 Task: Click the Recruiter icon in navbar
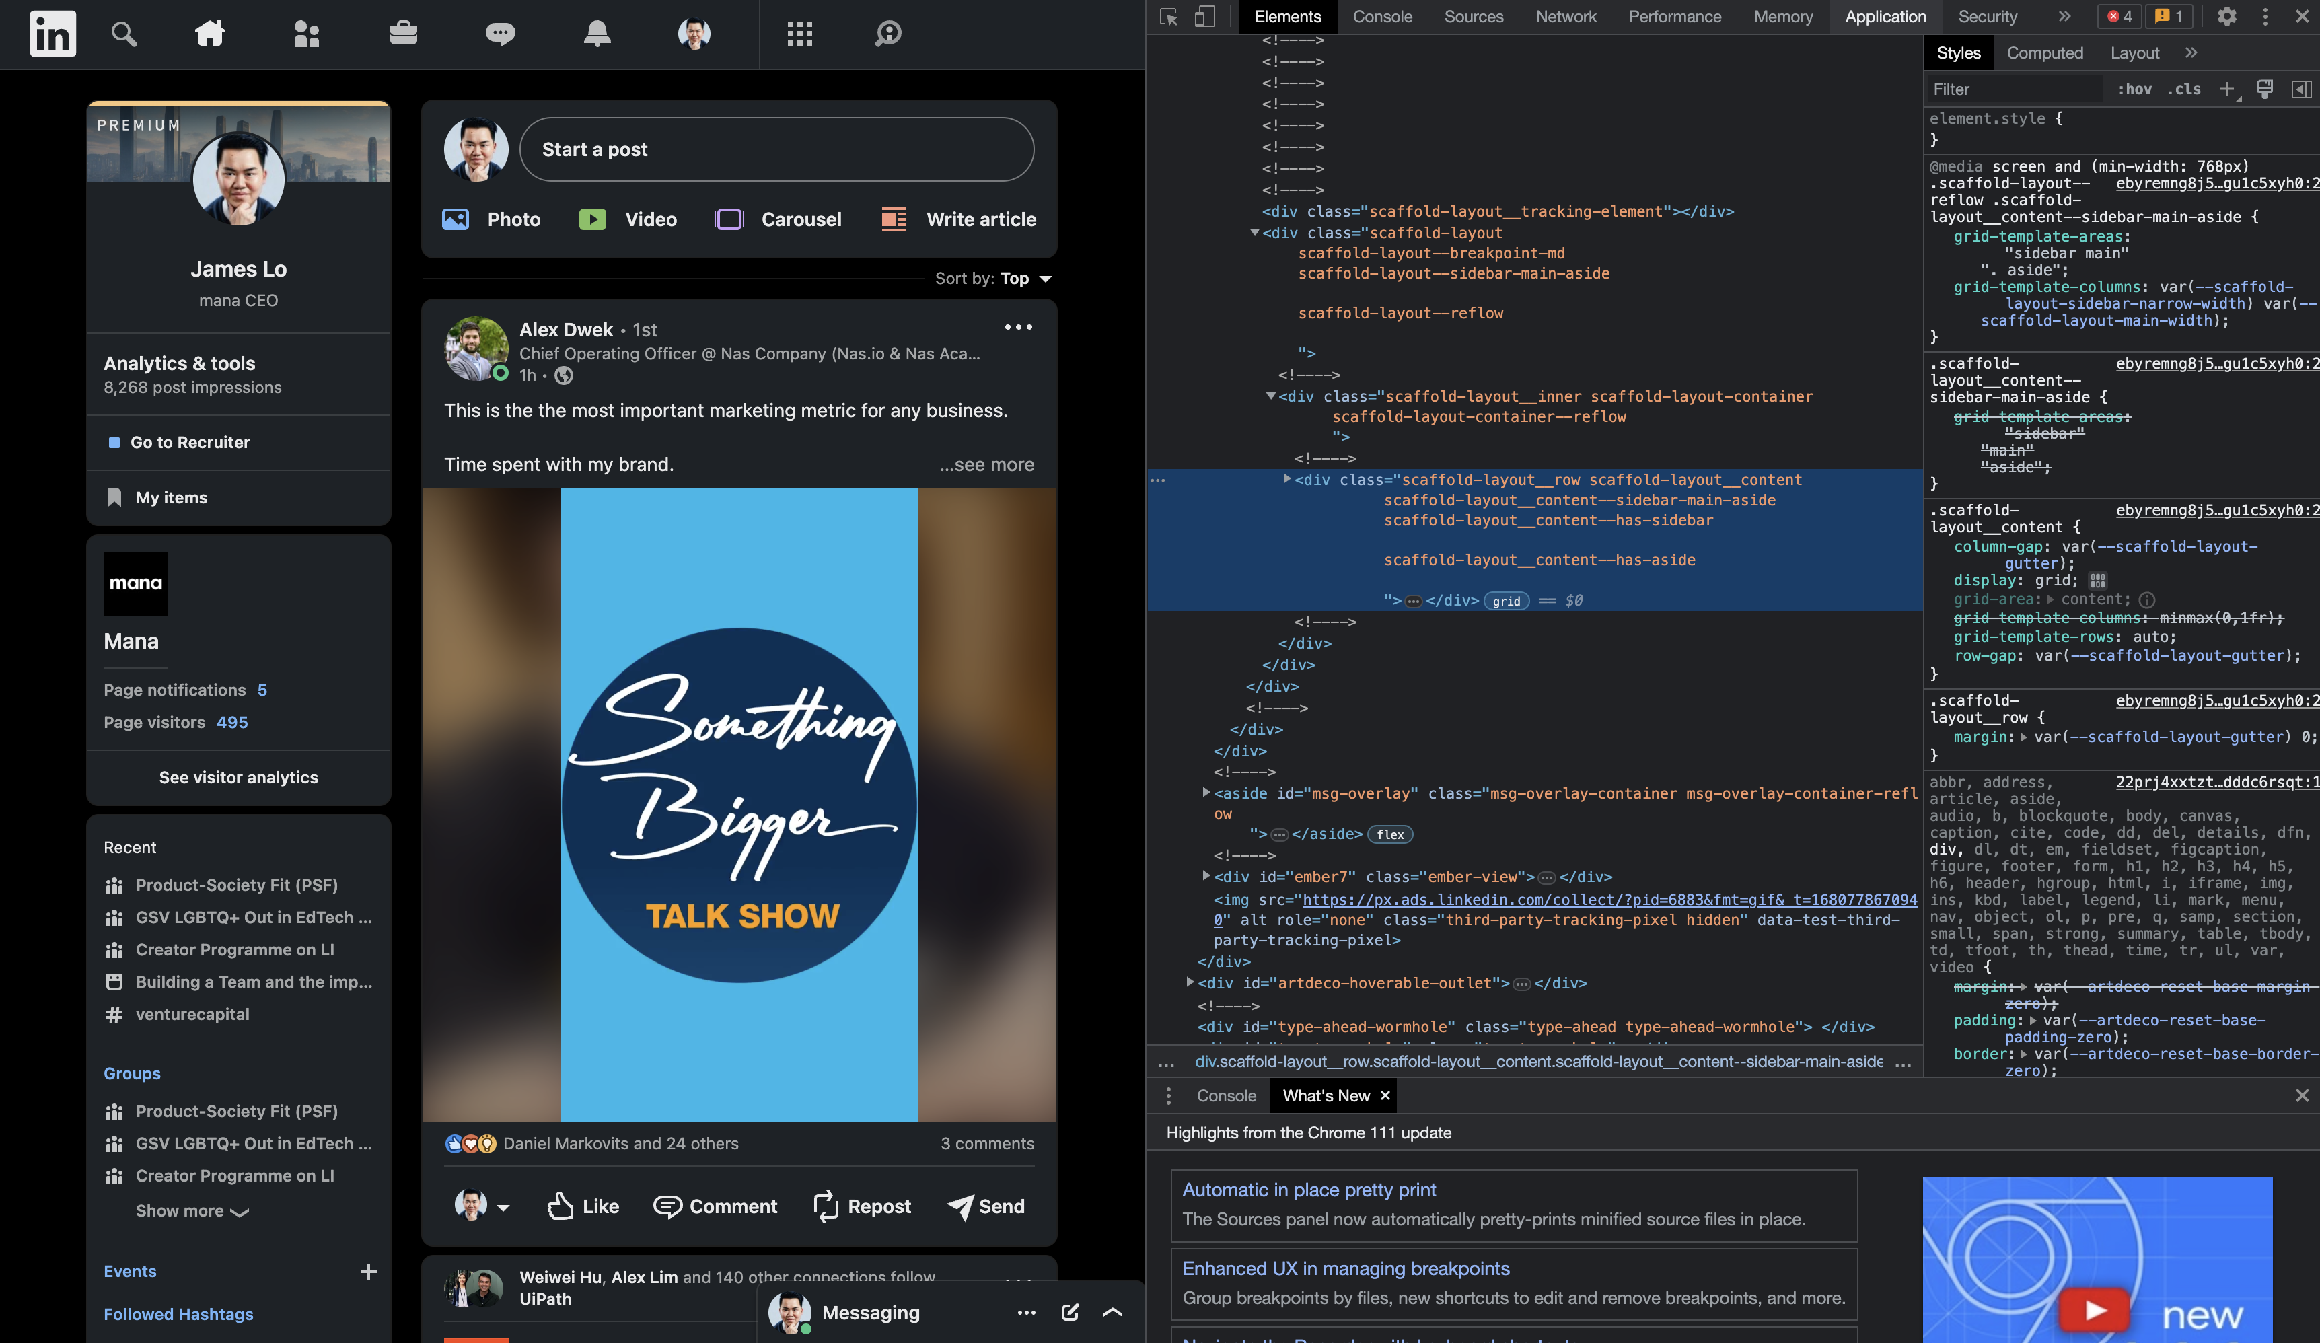click(887, 34)
